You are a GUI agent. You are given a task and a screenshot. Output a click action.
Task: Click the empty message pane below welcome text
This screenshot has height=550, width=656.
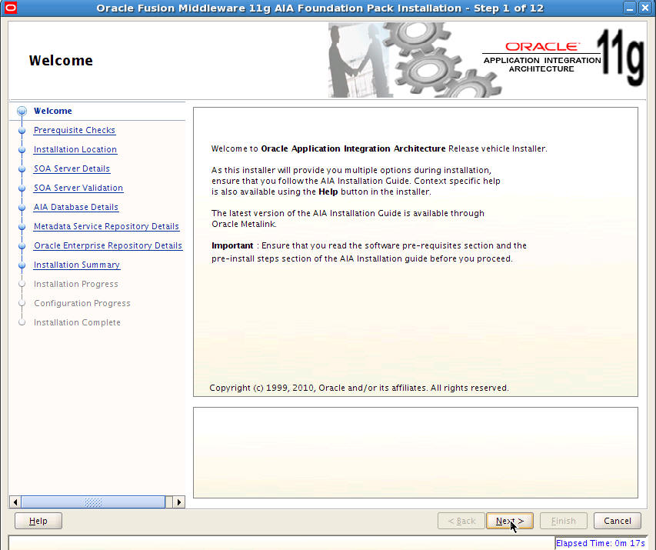click(415, 452)
